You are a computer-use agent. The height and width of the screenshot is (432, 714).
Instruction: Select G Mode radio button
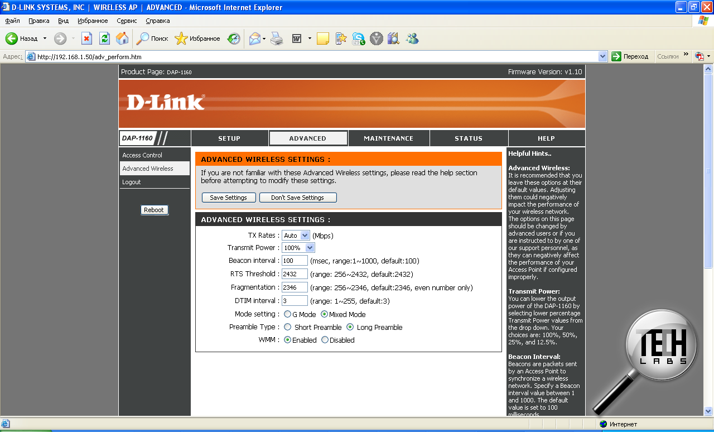(287, 314)
